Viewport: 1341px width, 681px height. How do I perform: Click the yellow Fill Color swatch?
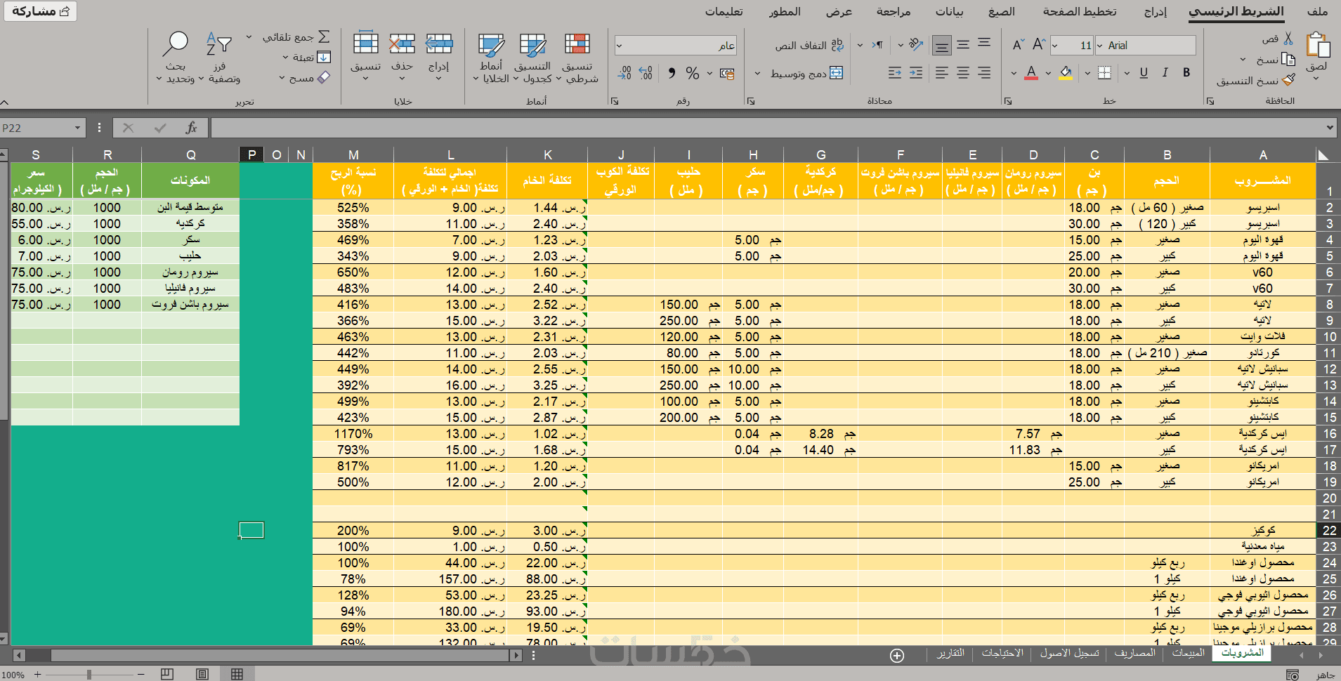[1066, 72]
